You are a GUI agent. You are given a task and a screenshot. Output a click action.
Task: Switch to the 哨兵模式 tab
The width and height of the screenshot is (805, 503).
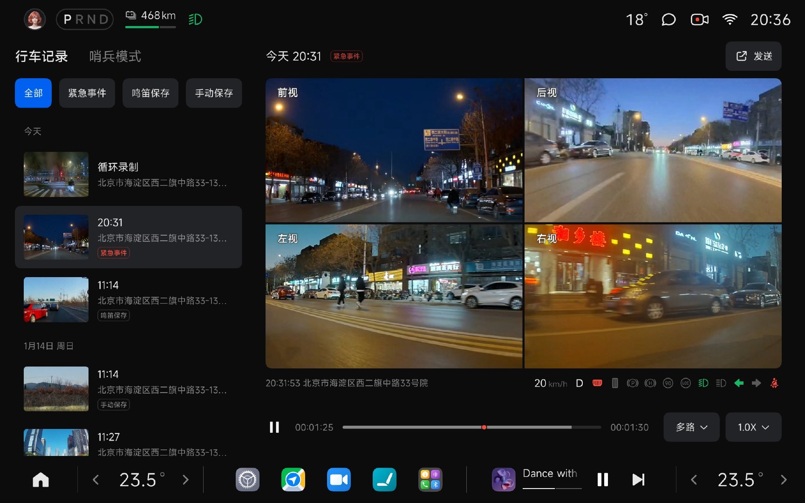pos(115,56)
